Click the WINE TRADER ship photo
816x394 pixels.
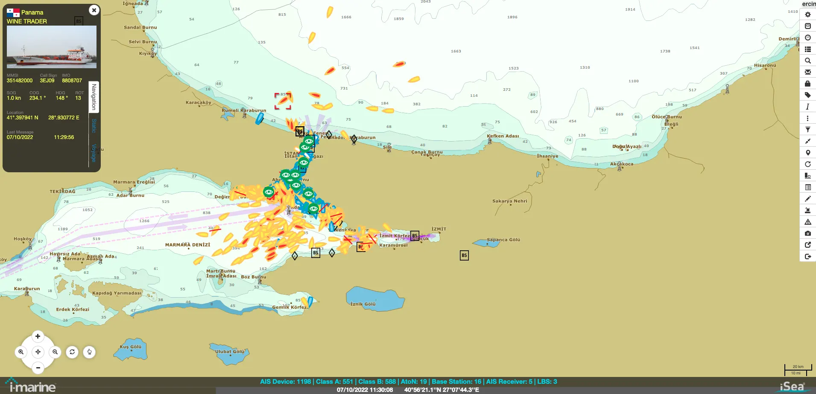pos(51,47)
